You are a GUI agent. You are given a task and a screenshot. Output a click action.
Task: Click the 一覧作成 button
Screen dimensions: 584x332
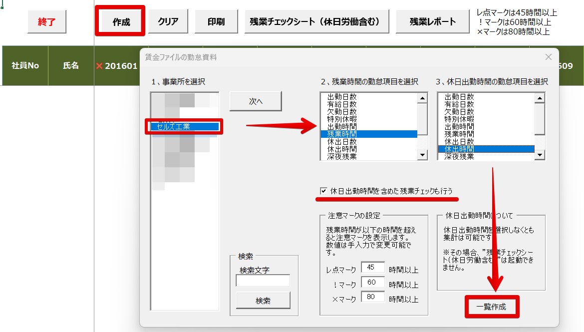point(492,307)
